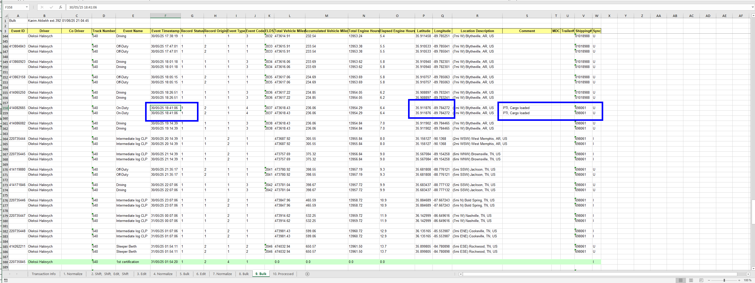Zoom out with the minus button
The width and height of the screenshot is (755, 283).
pos(709,280)
